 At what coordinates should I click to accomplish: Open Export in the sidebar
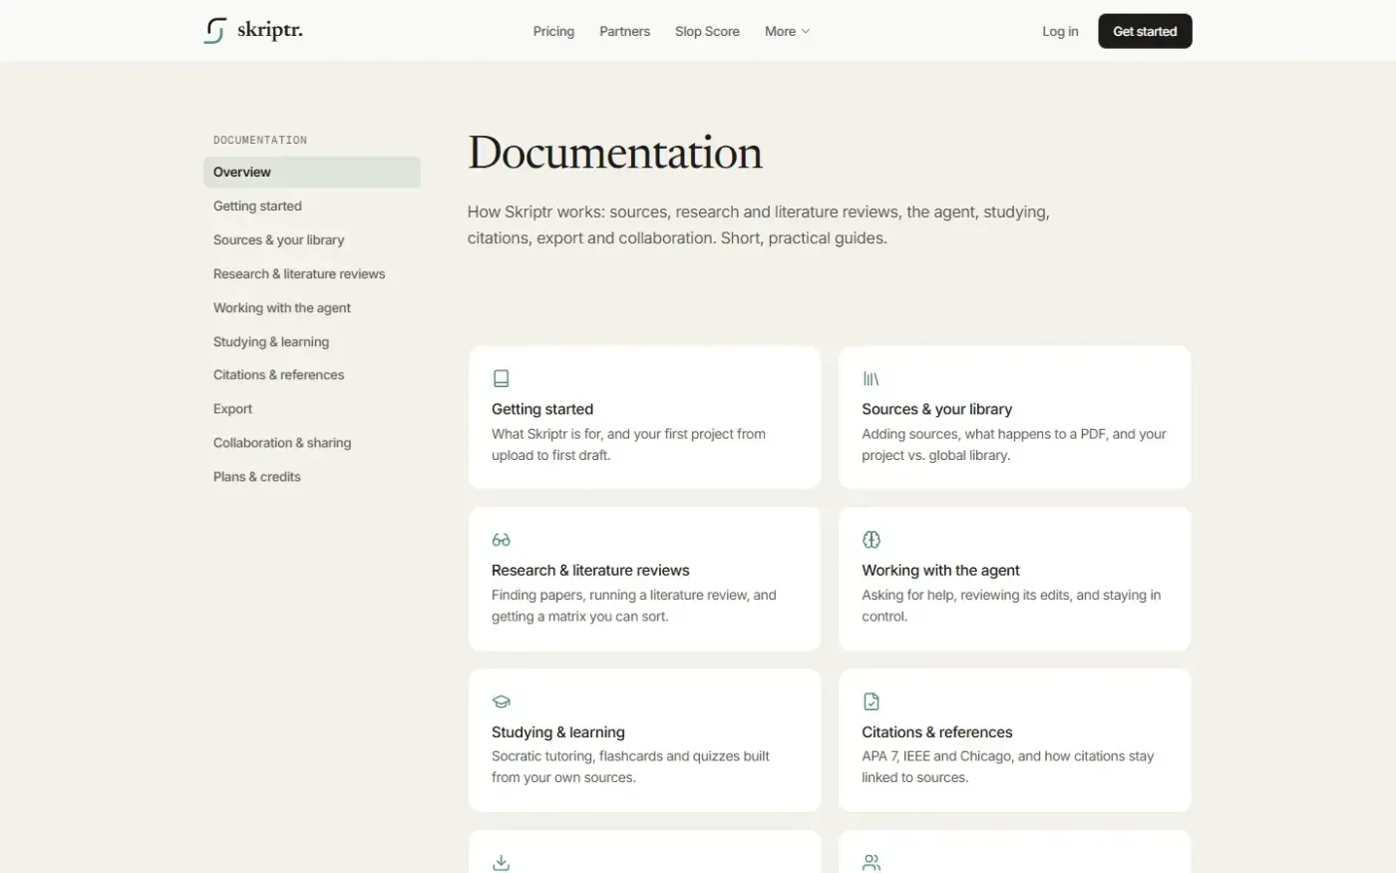pyautogui.click(x=232, y=408)
